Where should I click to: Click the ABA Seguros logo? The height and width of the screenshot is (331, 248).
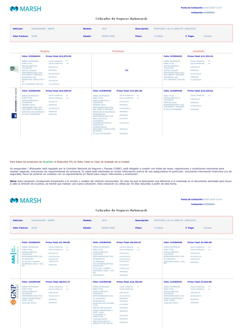[15, 255]
